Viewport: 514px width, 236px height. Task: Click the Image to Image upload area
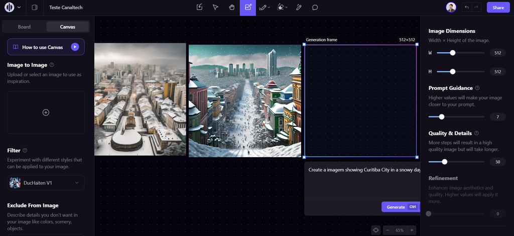click(46, 112)
